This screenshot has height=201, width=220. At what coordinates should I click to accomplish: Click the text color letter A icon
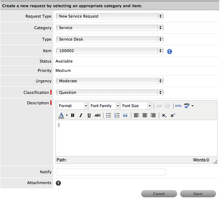(x=61, y=115)
